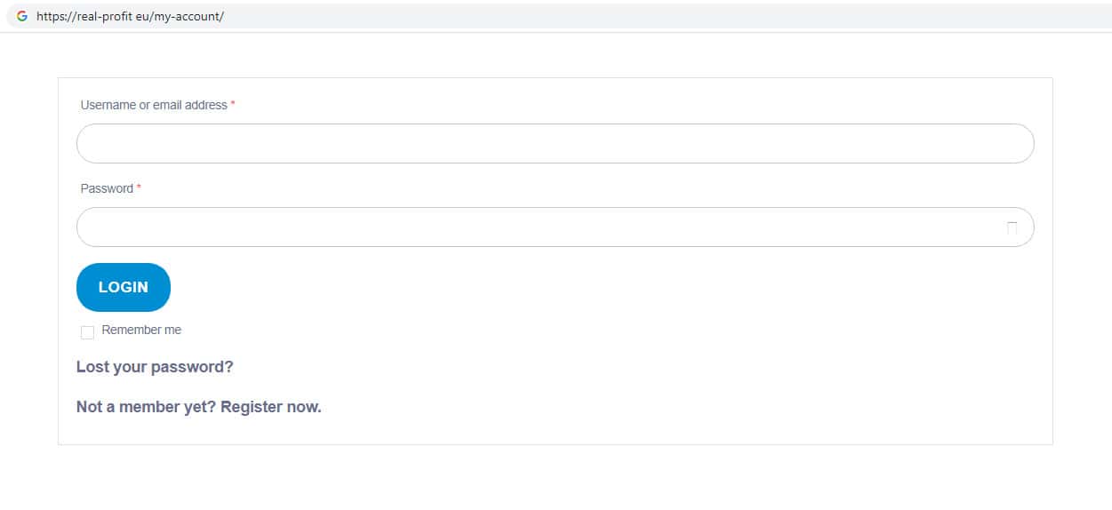Click the Remember me label text
The width and height of the screenshot is (1112, 510).
point(141,330)
